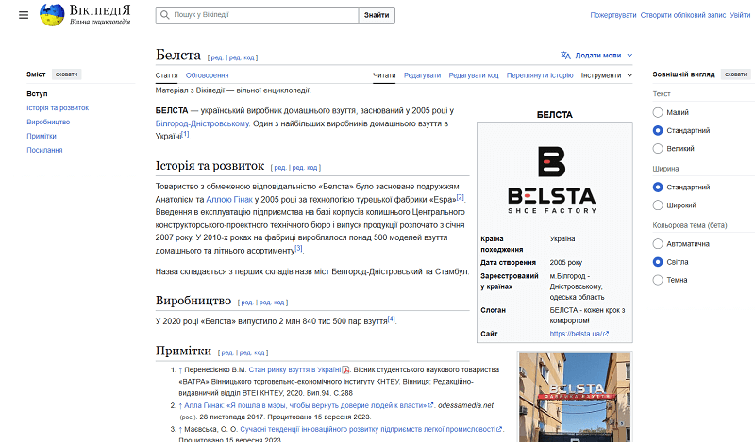Jump to Примітки in contents
The image size is (755, 442).
click(42, 136)
